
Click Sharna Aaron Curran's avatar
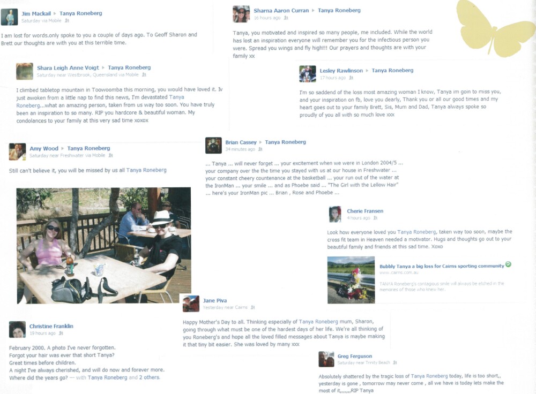[241, 14]
